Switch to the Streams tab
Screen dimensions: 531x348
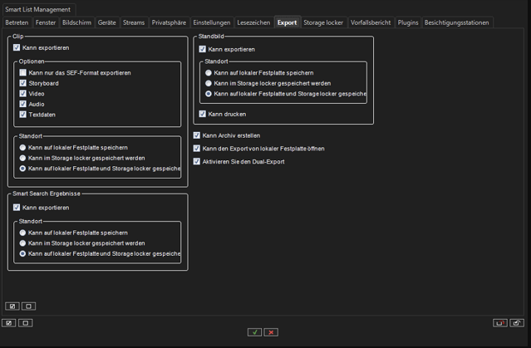click(x=134, y=22)
